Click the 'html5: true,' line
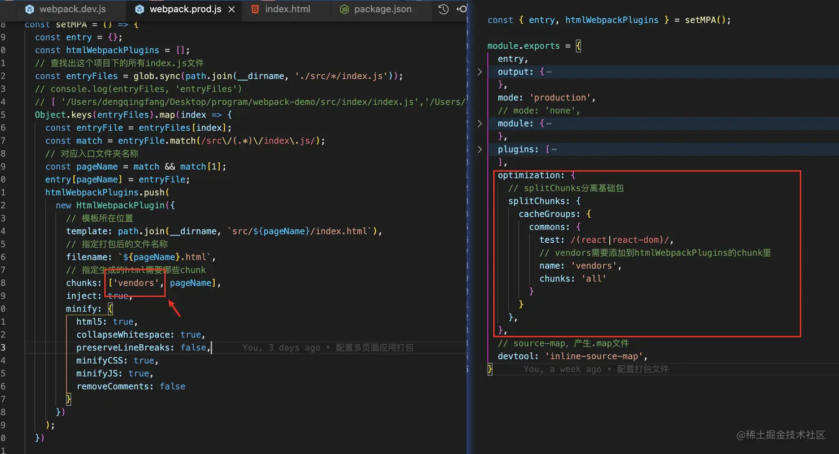 (x=107, y=322)
